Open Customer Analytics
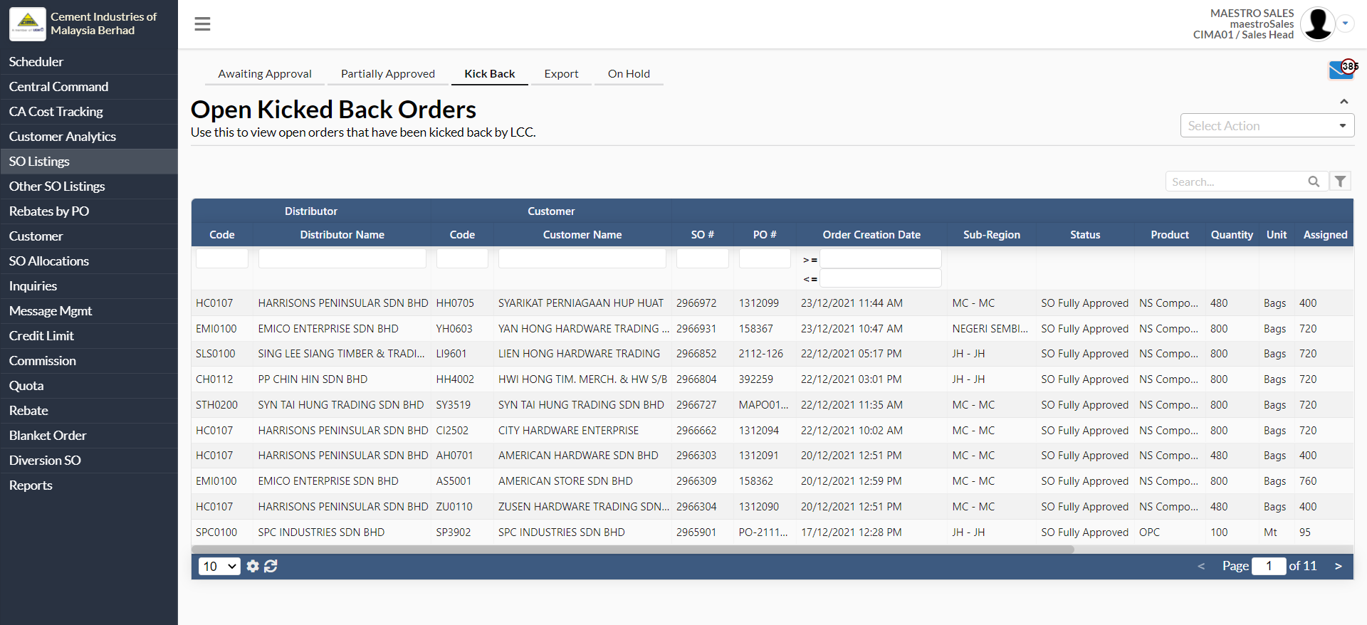This screenshot has width=1367, height=625. (x=89, y=137)
